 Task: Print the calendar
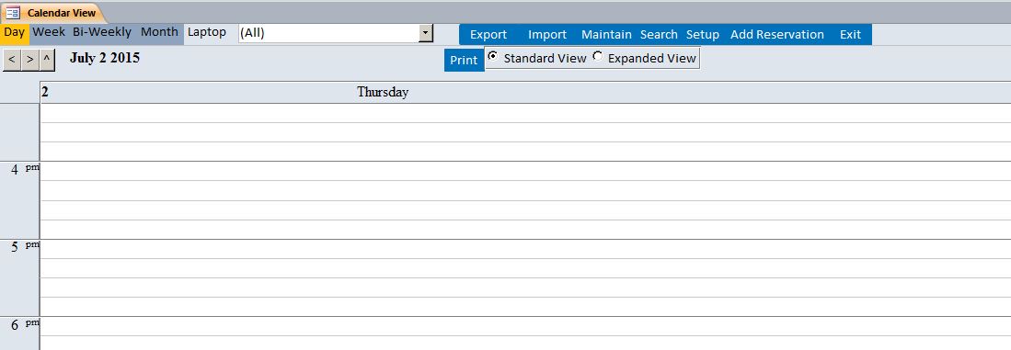coord(464,60)
